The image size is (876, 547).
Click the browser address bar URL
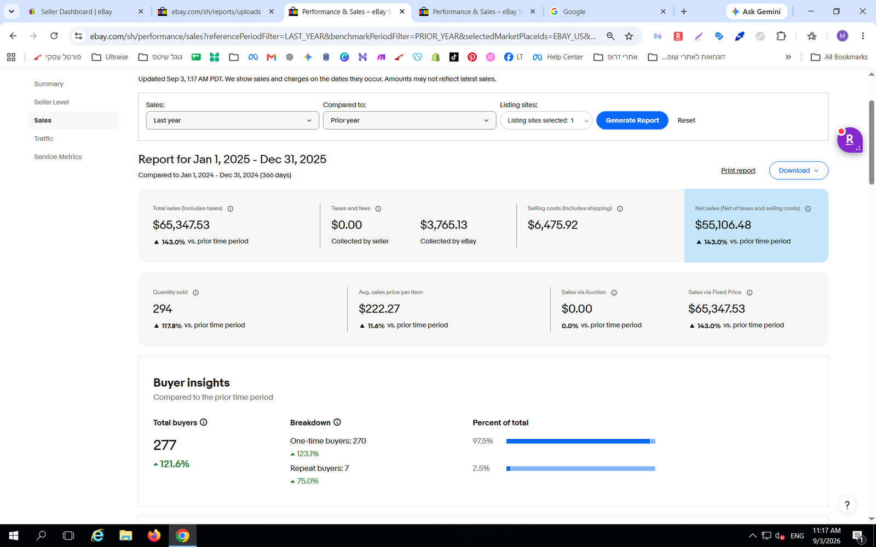click(x=343, y=36)
